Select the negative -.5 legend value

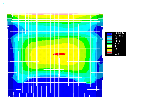pos(116,44)
